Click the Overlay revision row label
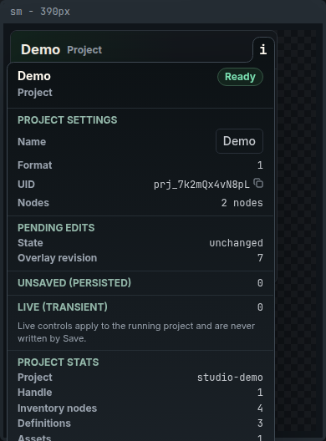The height and width of the screenshot is (441, 326). pyautogui.click(x=57, y=258)
